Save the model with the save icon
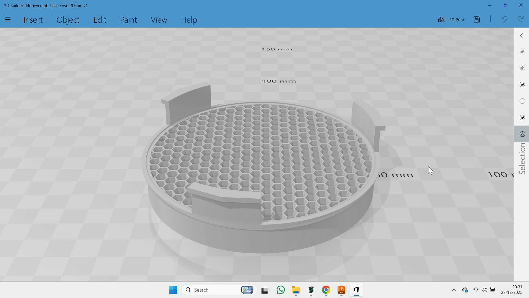This screenshot has height=298, width=529. 477,20
